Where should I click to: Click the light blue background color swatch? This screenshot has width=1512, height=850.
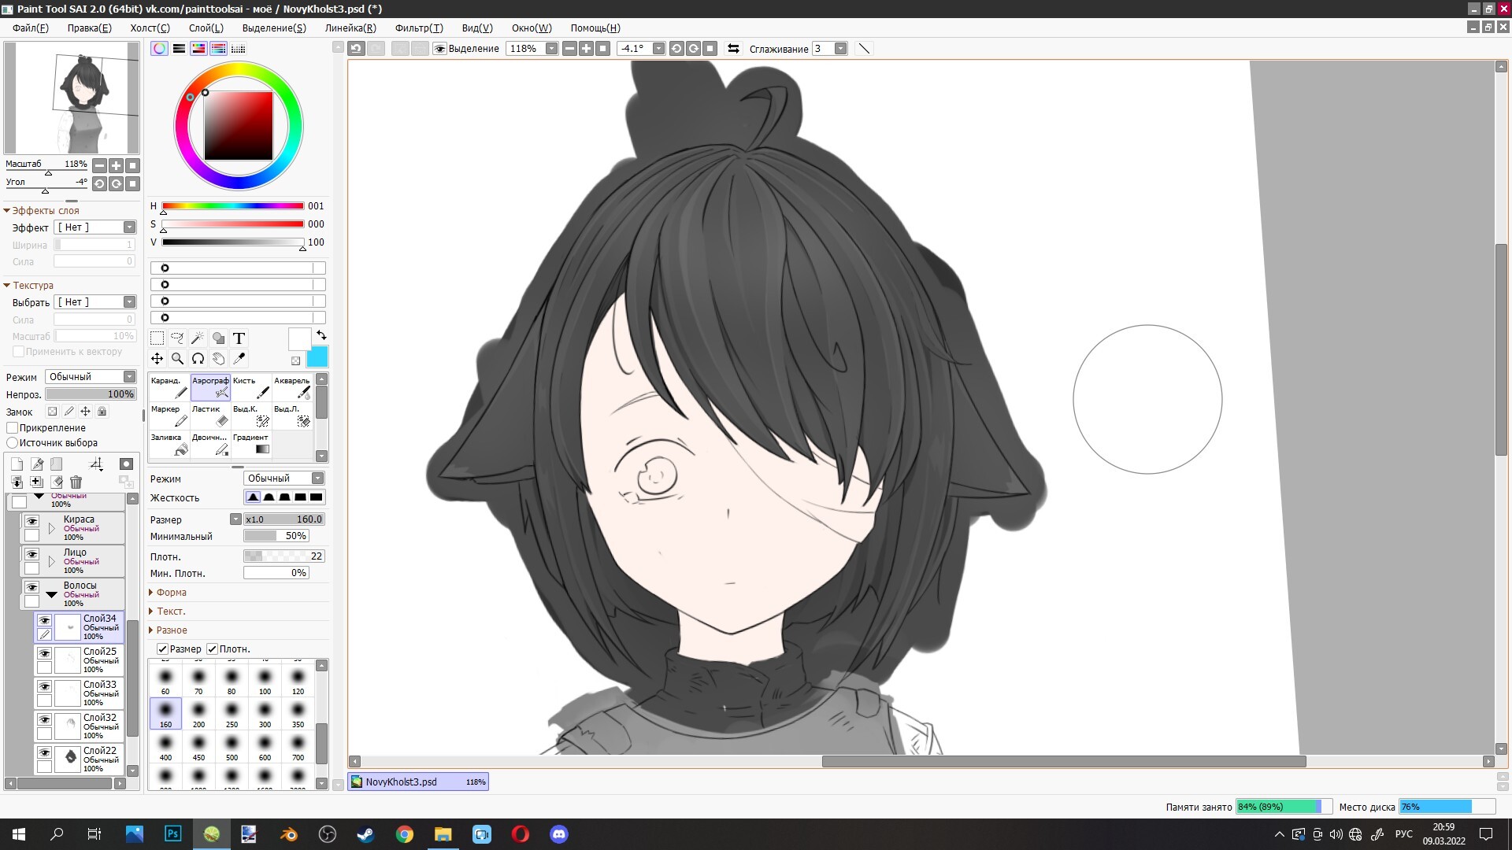tap(317, 357)
